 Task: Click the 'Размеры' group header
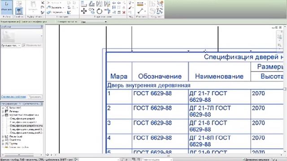[x=270, y=67]
